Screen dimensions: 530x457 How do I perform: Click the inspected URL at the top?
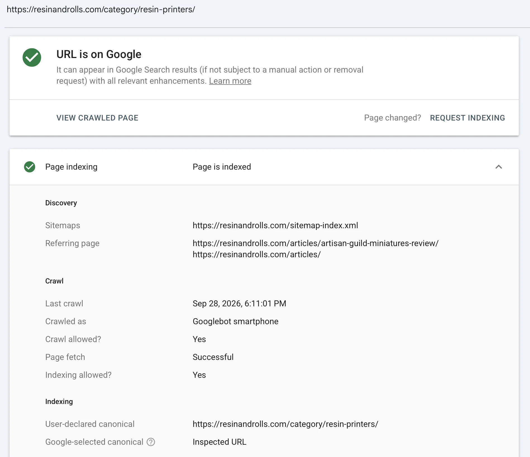click(x=101, y=9)
